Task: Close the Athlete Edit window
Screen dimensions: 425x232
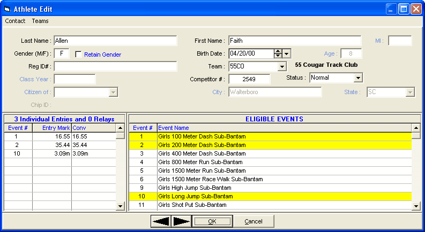Action: [416, 9]
